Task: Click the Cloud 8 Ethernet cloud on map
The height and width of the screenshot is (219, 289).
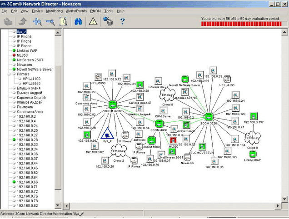Action: point(167,95)
